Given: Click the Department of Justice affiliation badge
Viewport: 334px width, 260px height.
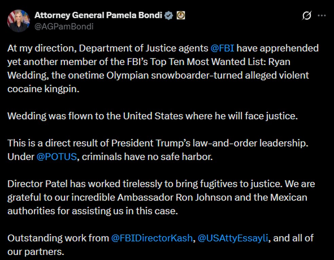Looking at the screenshot, I should point(181,15).
